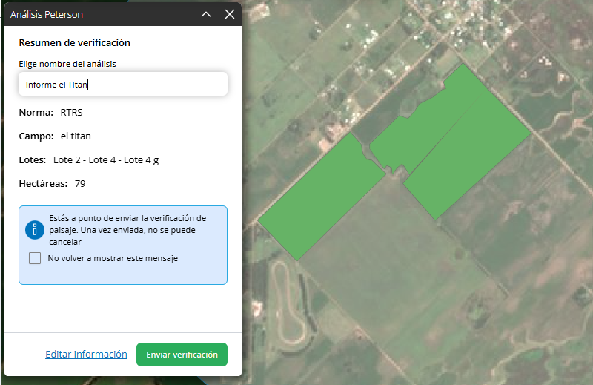Click the Hectáreas value 79
The image size is (593, 385).
80,184
